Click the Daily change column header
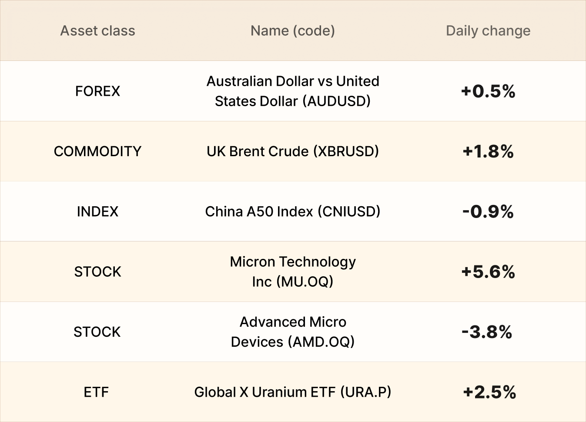The height and width of the screenshot is (422, 586). (x=488, y=31)
